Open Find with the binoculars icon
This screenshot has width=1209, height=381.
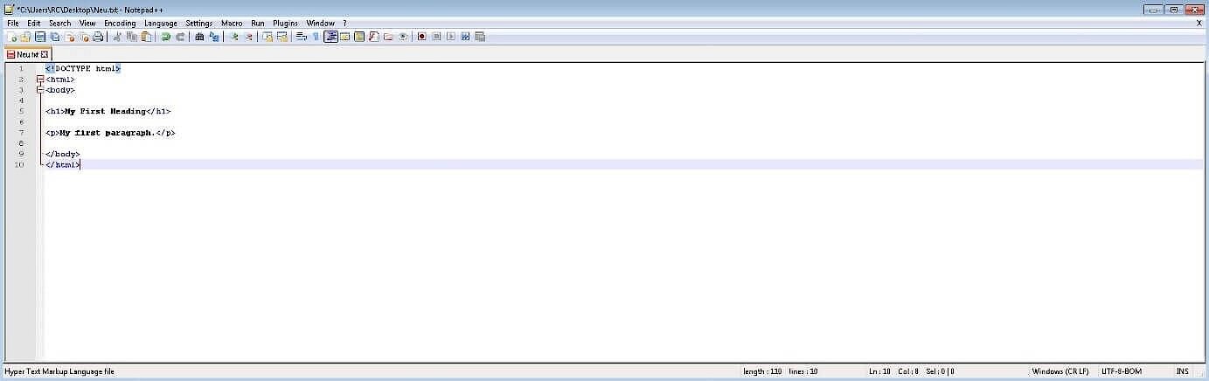(x=199, y=37)
